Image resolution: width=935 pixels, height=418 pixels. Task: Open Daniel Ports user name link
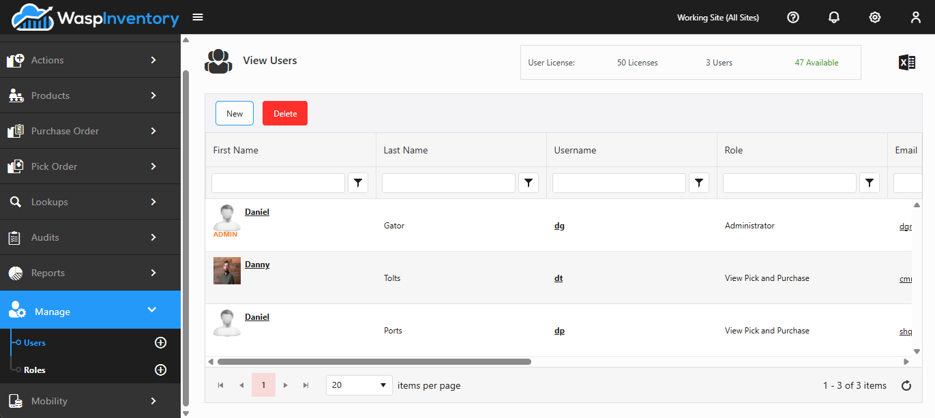pyautogui.click(x=257, y=317)
